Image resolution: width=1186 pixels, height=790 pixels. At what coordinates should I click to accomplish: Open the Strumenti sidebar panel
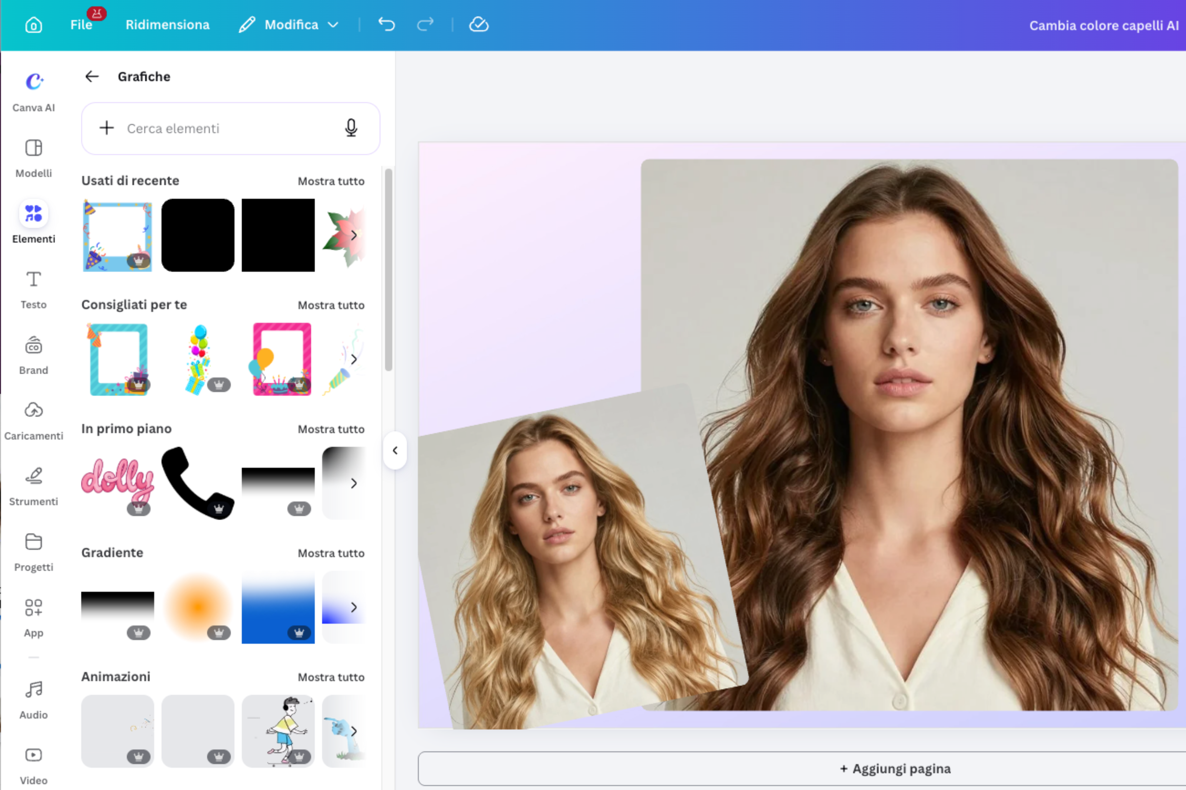33,487
